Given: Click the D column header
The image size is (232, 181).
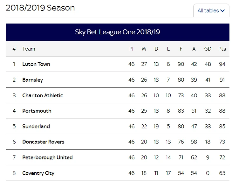Looking at the screenshot, I should coord(156,49).
